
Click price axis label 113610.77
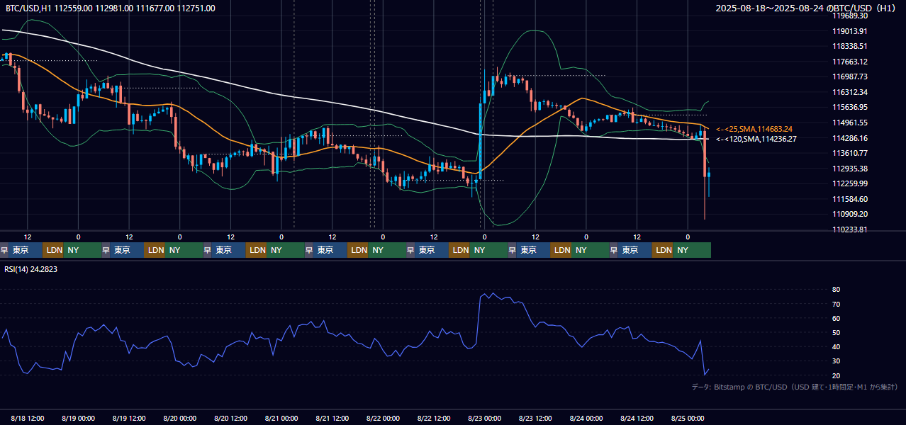[850, 153]
